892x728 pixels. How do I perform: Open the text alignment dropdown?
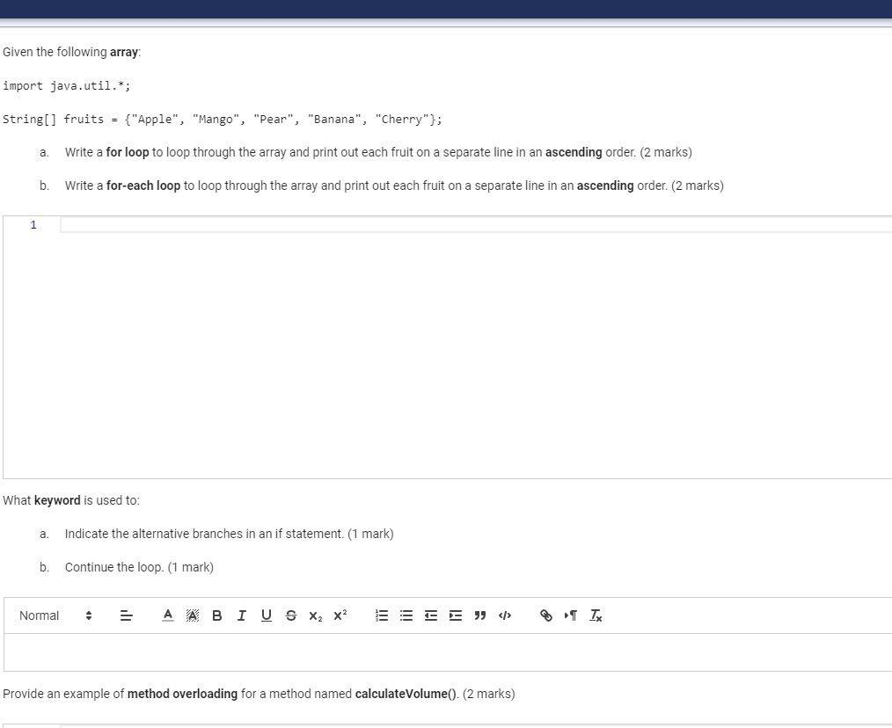[x=126, y=615]
